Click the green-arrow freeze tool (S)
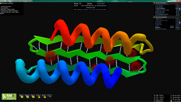This screenshot has width=181, height=102. click(x=44, y=97)
